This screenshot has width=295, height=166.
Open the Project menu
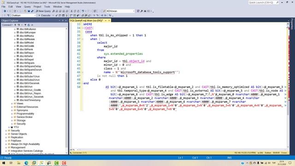[37, 6]
